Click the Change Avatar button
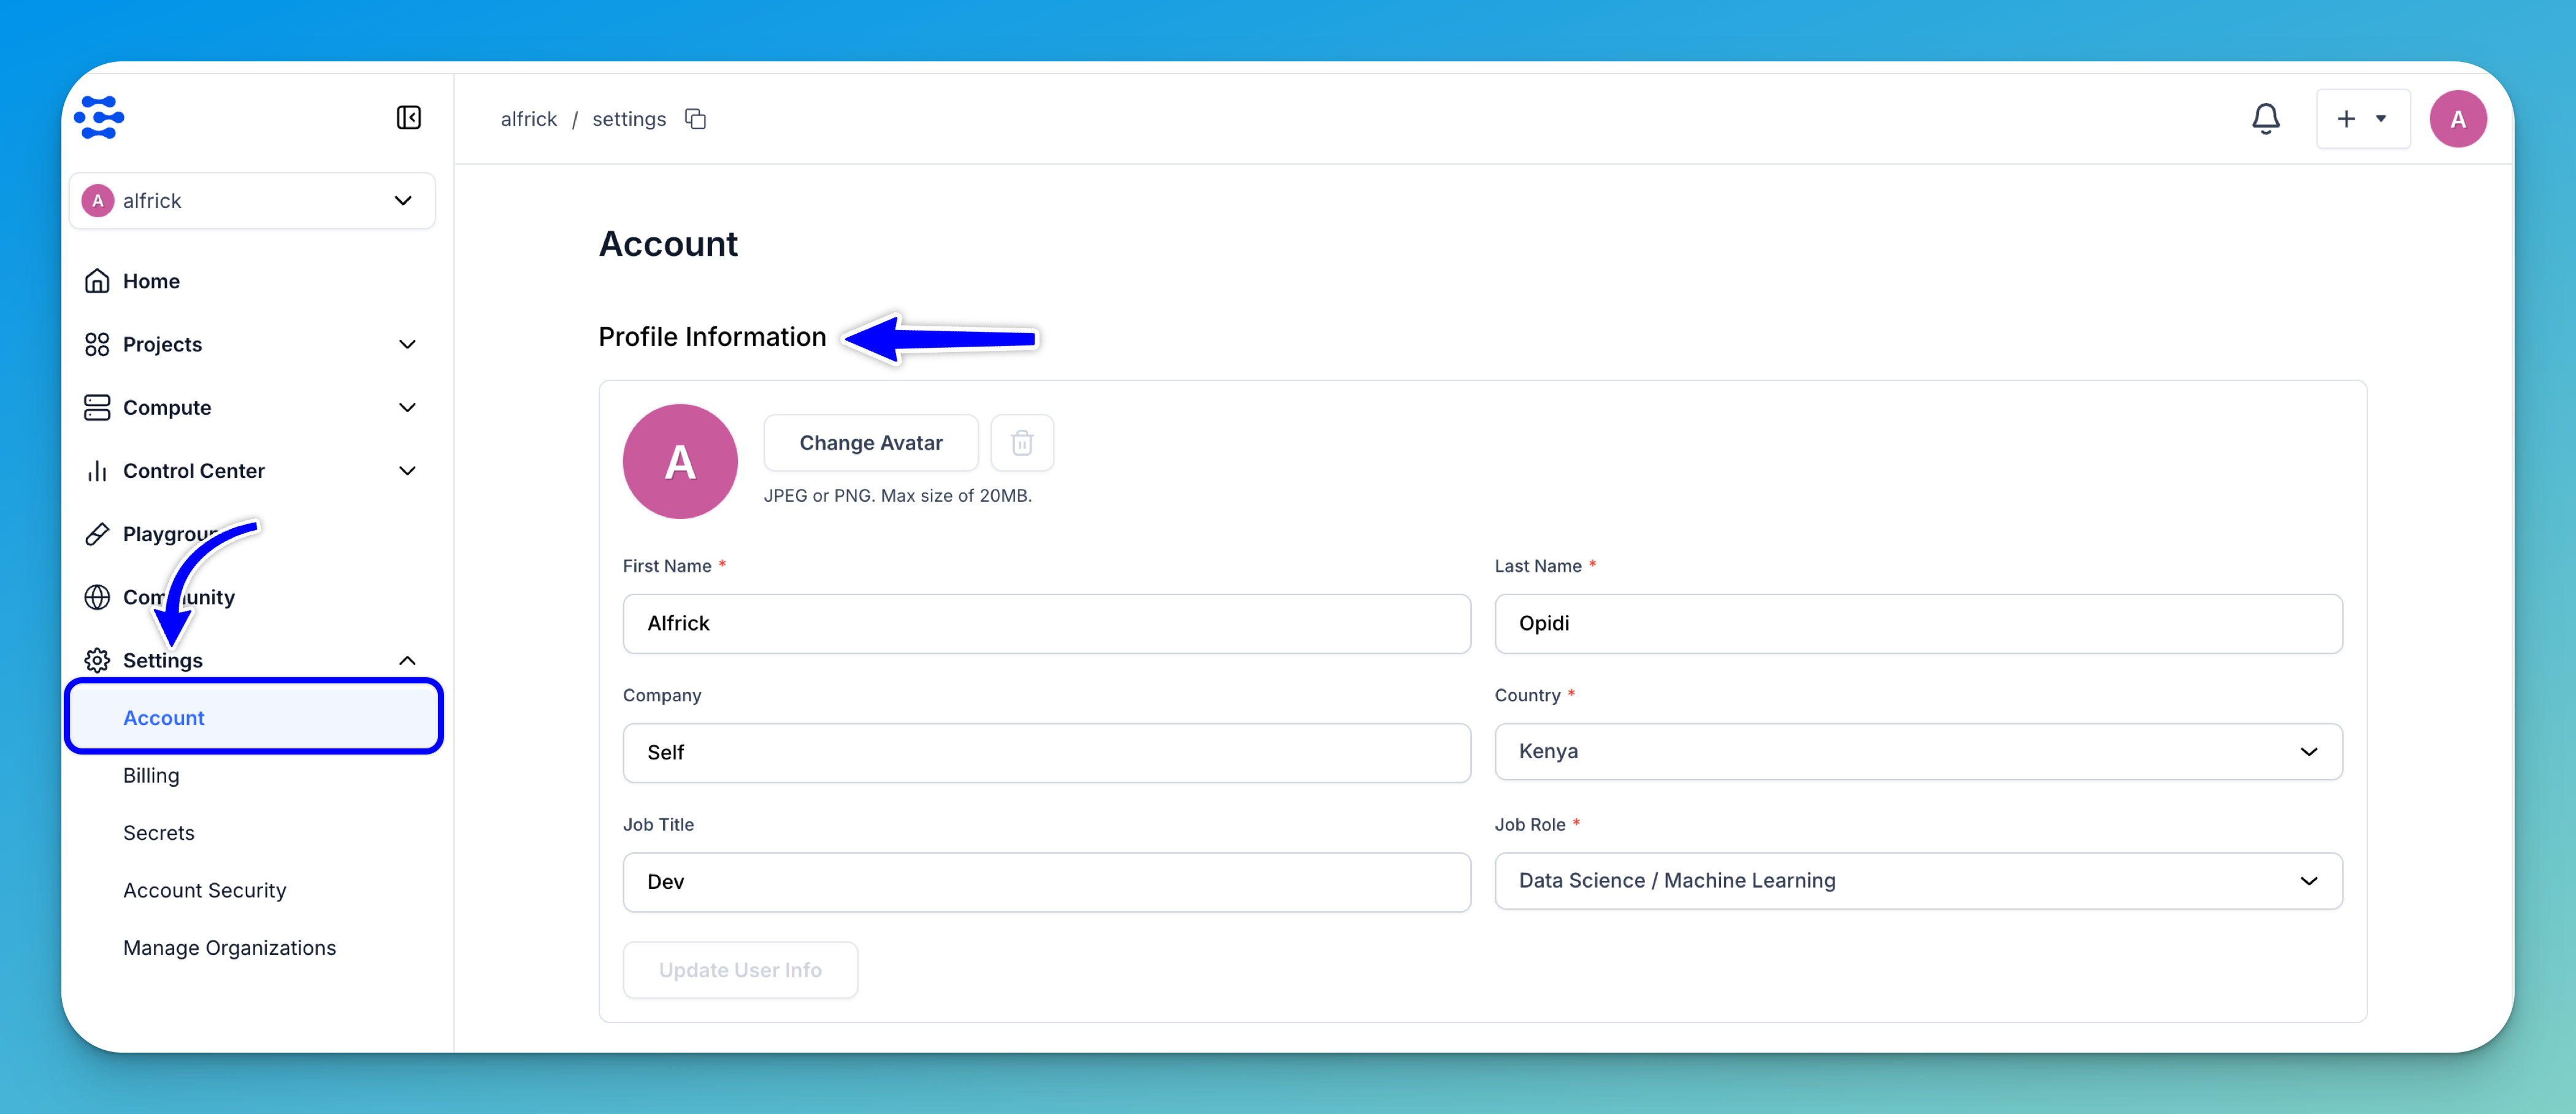 pyautogui.click(x=870, y=443)
